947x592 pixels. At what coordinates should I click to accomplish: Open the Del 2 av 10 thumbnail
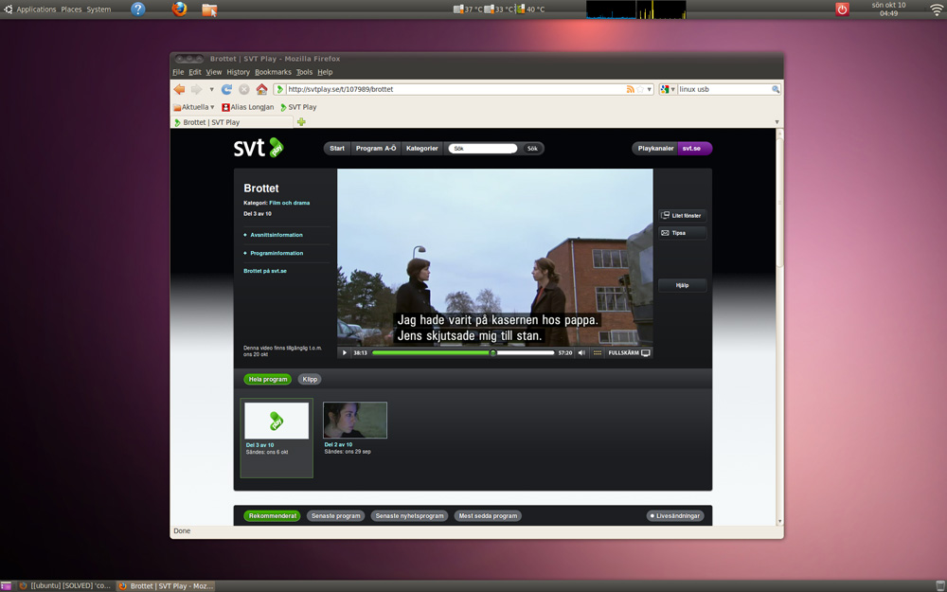click(x=355, y=420)
